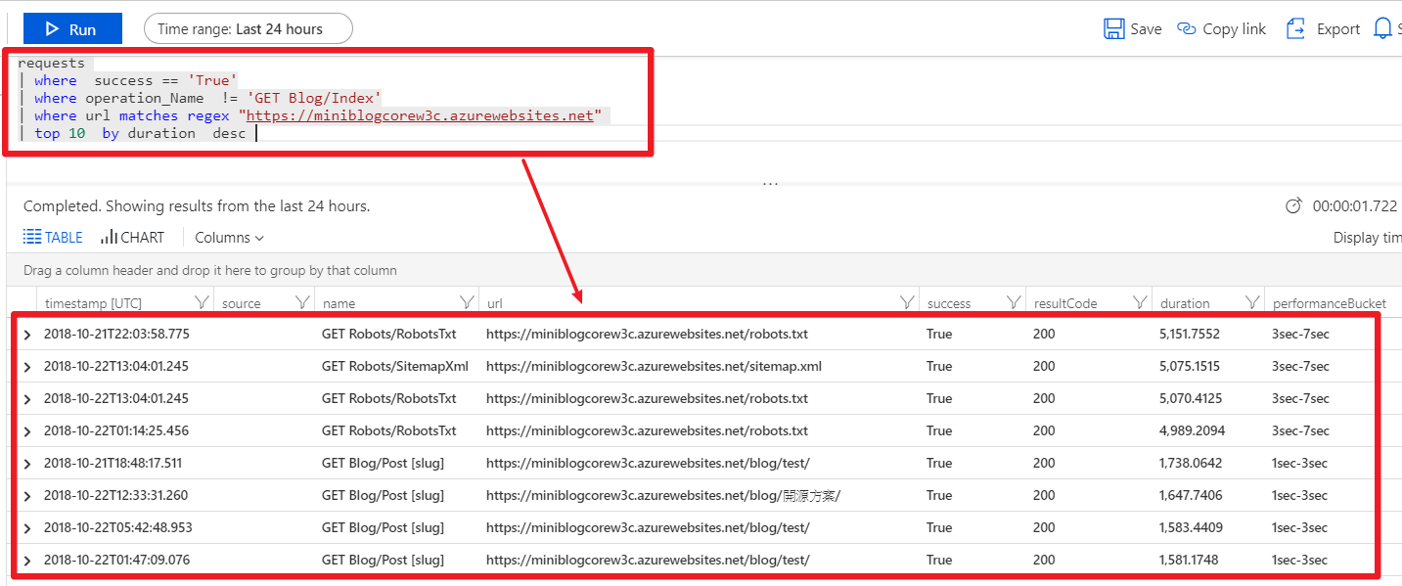Select 3sec-7sec bucket in 22:03:58.775 row
The width and height of the screenshot is (1402, 586).
tap(1300, 334)
